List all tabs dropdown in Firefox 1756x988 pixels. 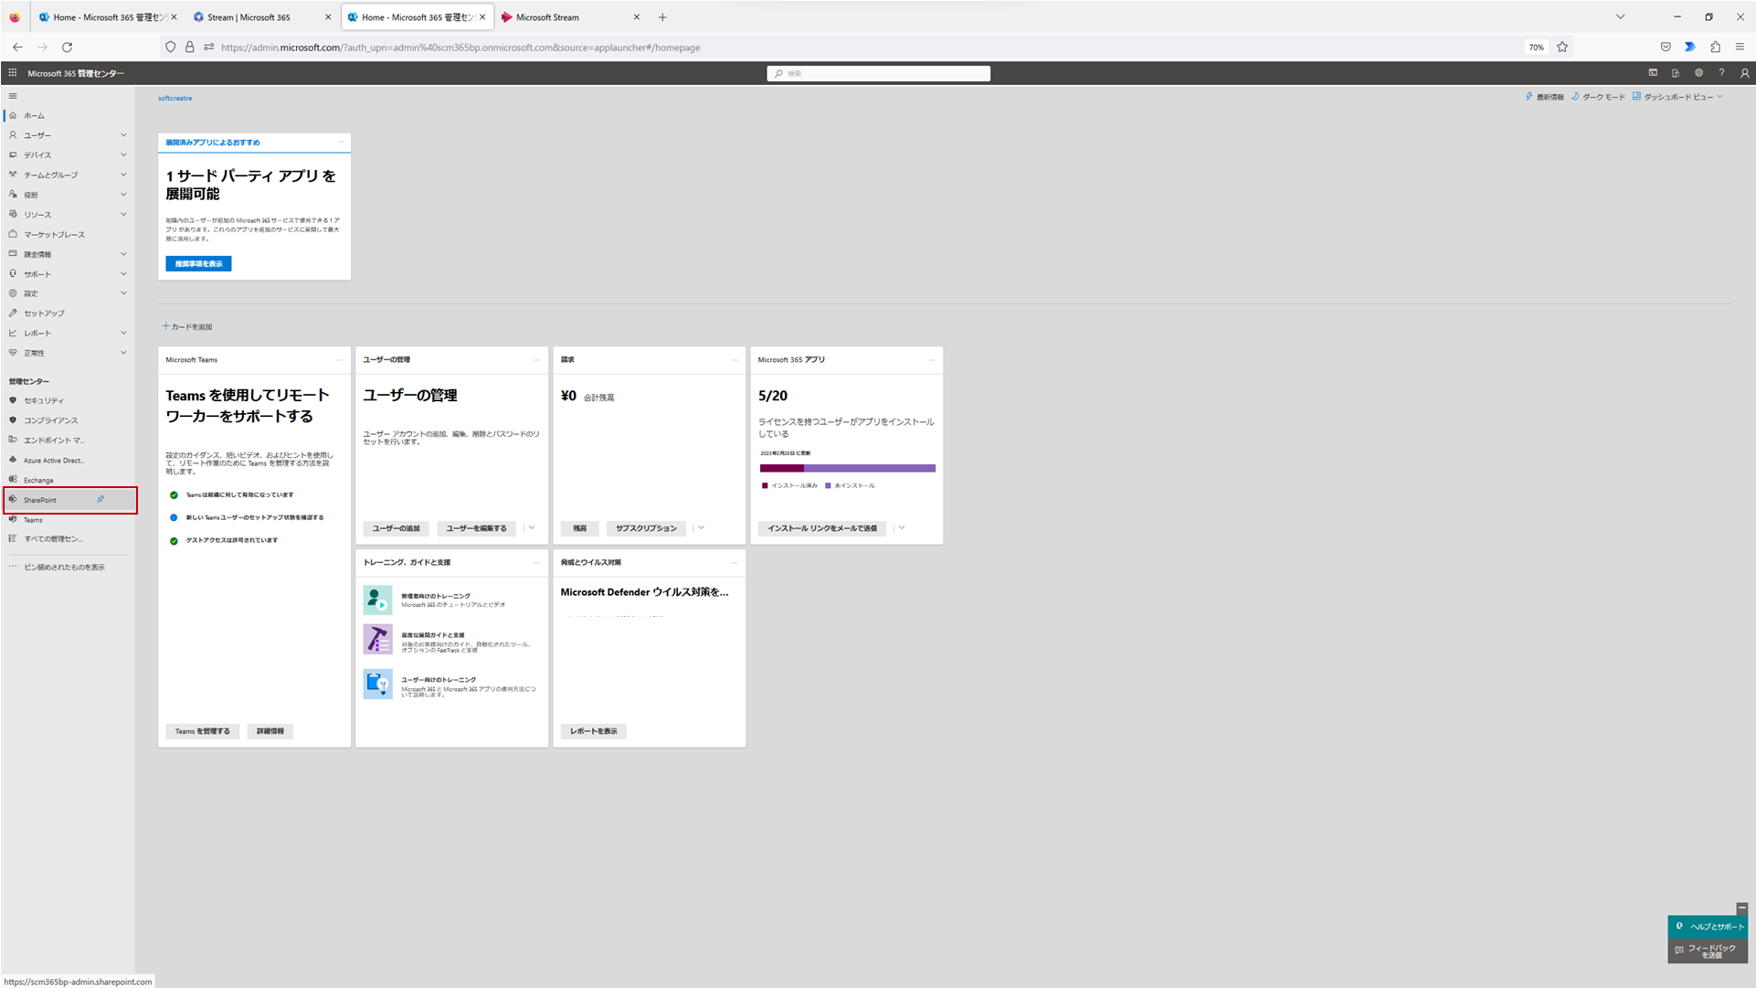pyautogui.click(x=1620, y=17)
